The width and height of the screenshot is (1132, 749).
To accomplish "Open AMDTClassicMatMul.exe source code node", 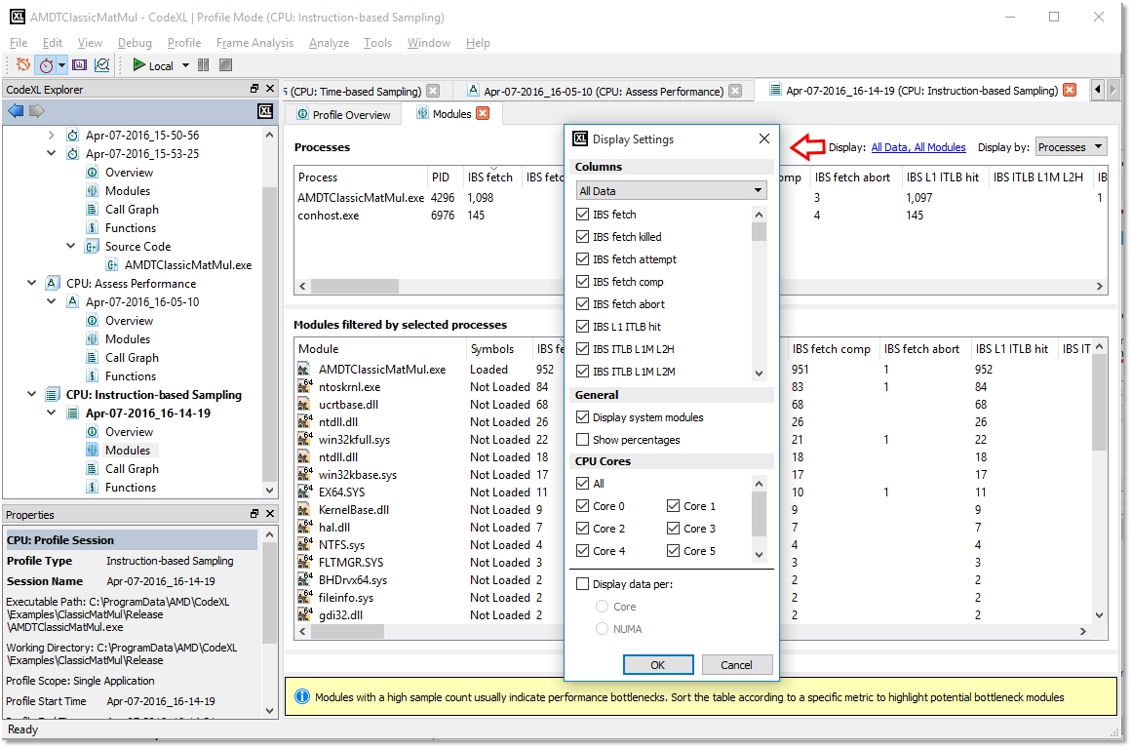I will tap(188, 265).
